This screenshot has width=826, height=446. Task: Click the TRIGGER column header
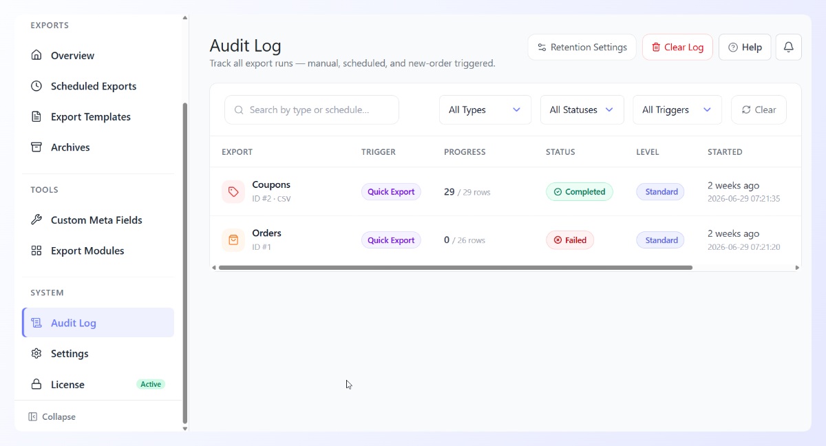[379, 152]
